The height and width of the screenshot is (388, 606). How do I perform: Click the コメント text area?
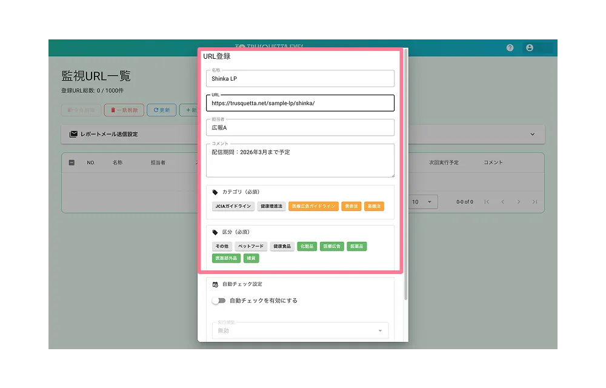click(x=300, y=159)
